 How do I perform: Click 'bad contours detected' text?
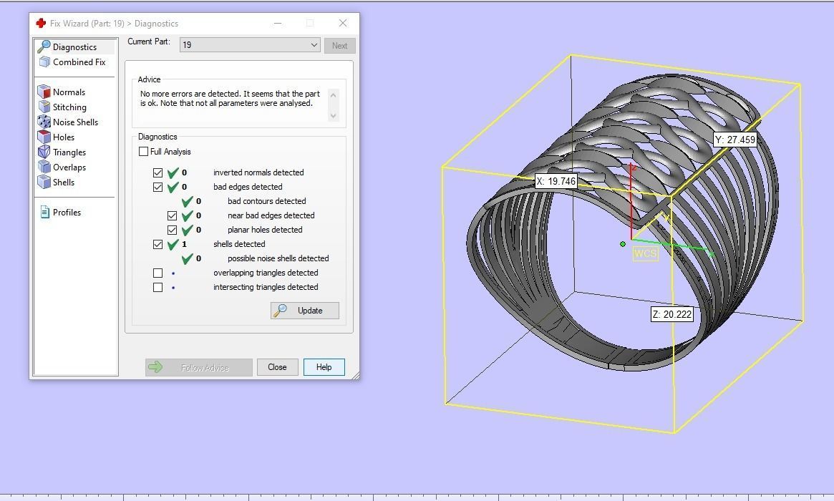click(x=267, y=201)
